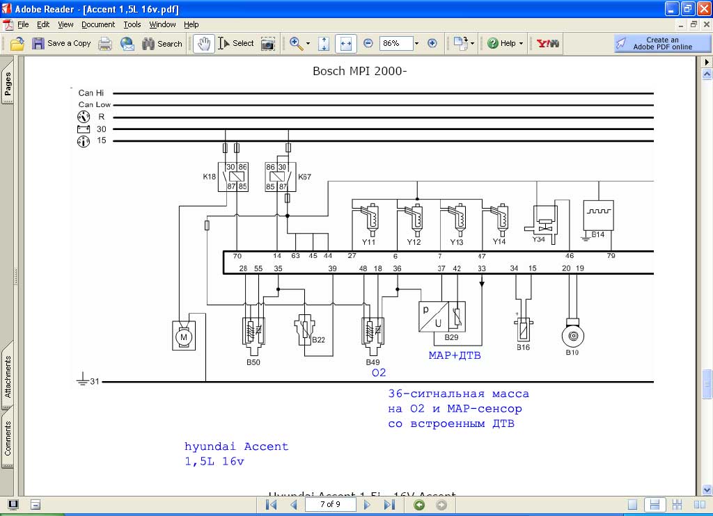Open the Edit menu
Image resolution: width=713 pixels, height=516 pixels.
click(43, 24)
